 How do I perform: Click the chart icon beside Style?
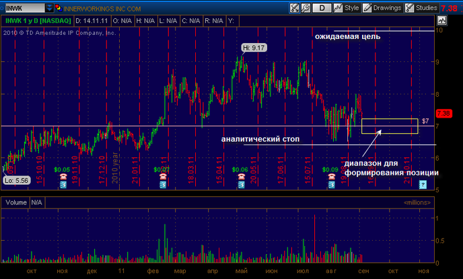pyautogui.click(x=338, y=8)
